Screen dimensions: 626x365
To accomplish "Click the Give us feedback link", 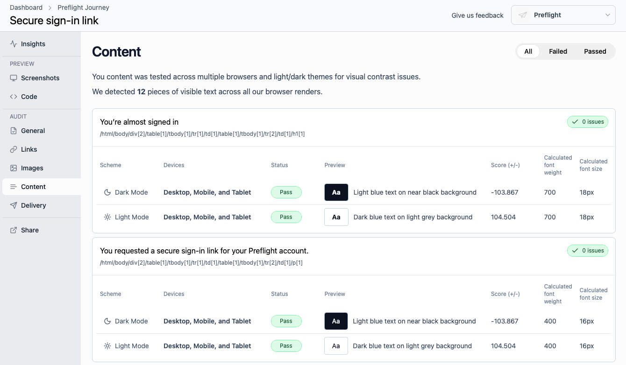I will 477,15.
